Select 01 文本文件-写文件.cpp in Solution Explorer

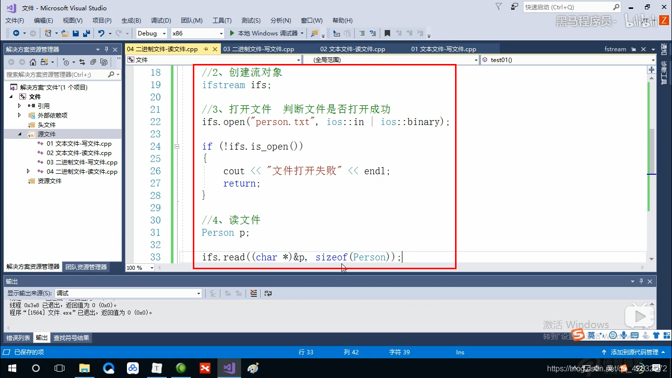click(x=79, y=143)
